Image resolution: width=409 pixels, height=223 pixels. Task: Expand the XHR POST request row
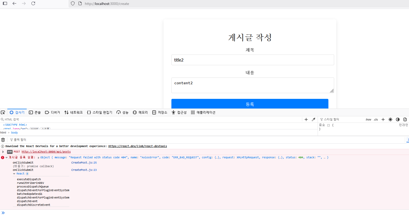point(3,152)
